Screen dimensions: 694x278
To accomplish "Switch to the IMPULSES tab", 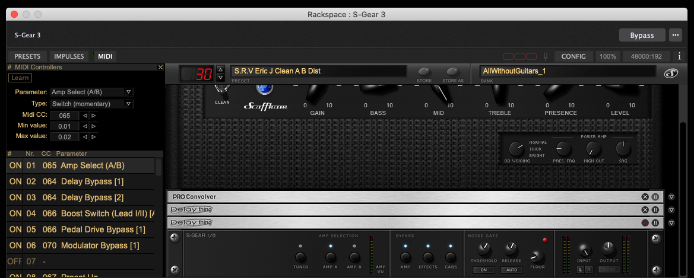I will click(69, 56).
